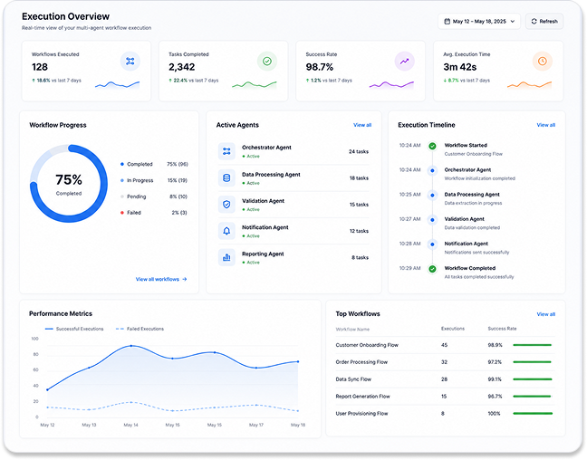Click the 10:25 AM Data Processing Agent timeline dot
Viewport: 587px width, 460px height.
click(432, 195)
